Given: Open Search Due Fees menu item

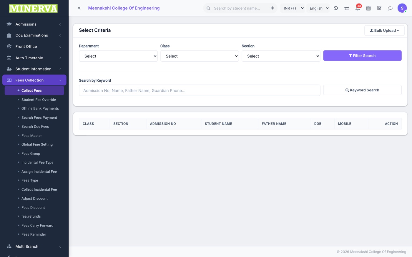Looking at the screenshot, I should (35, 127).
